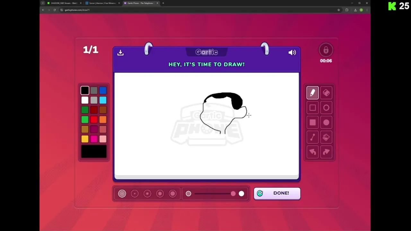Open the browser extensions icon
The width and height of the screenshot is (411, 231).
click(347, 10)
